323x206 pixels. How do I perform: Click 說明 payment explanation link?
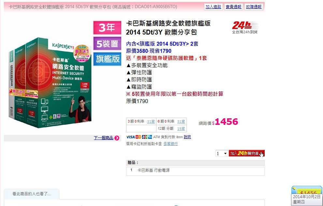[187, 137]
